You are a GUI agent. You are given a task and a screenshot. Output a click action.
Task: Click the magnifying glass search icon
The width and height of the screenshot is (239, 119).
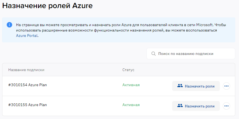153,54
